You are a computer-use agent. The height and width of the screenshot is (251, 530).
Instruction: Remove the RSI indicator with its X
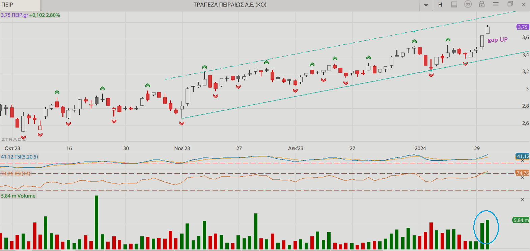click(523, 177)
